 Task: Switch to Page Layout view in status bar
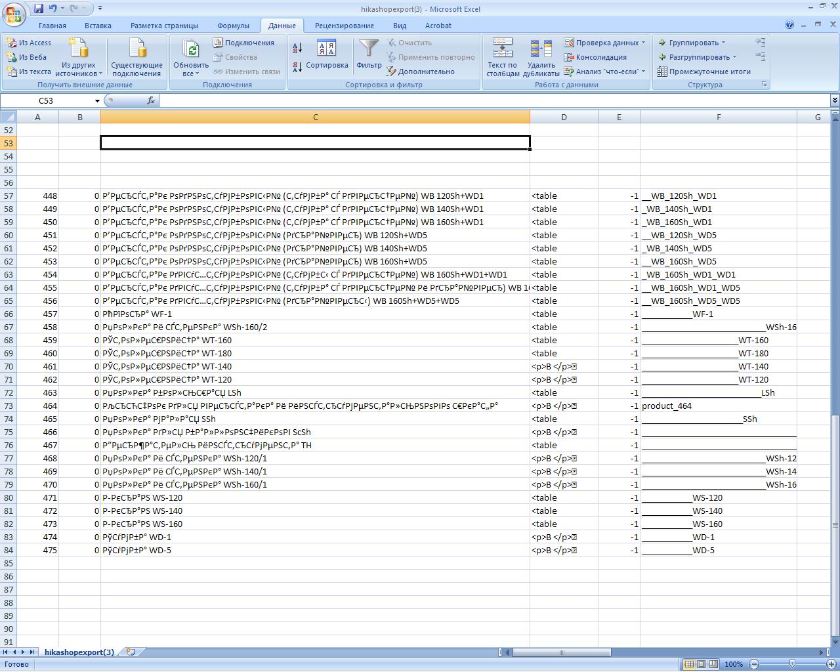click(701, 664)
